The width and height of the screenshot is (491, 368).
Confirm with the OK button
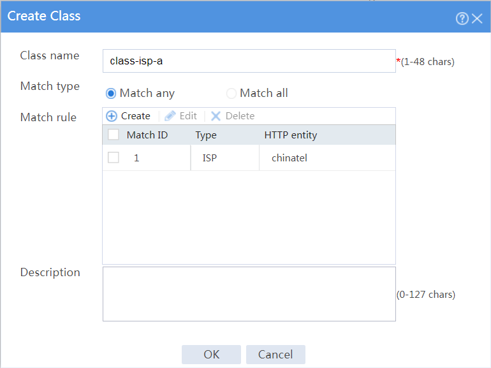pyautogui.click(x=211, y=355)
